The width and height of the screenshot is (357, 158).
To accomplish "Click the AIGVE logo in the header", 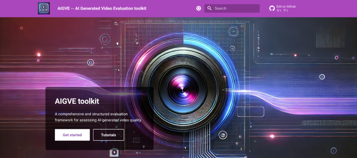I will point(44,8).
